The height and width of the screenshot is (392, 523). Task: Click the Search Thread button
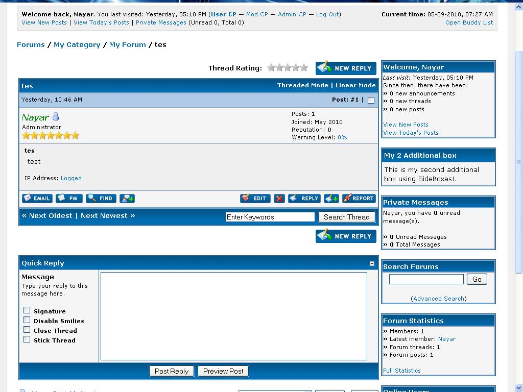coord(347,217)
